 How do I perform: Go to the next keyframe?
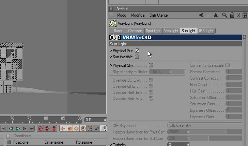point(25,128)
